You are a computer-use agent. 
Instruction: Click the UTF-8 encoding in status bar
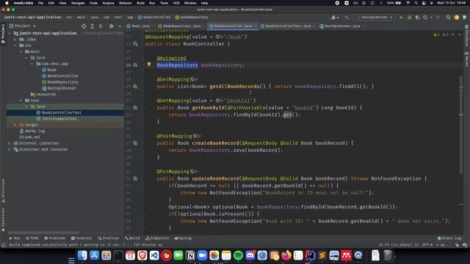(427, 245)
